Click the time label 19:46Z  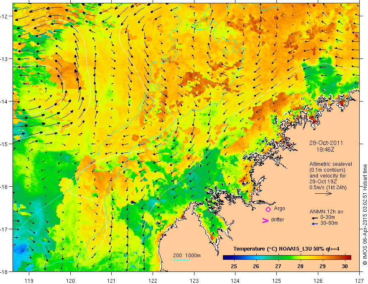[x=325, y=150]
